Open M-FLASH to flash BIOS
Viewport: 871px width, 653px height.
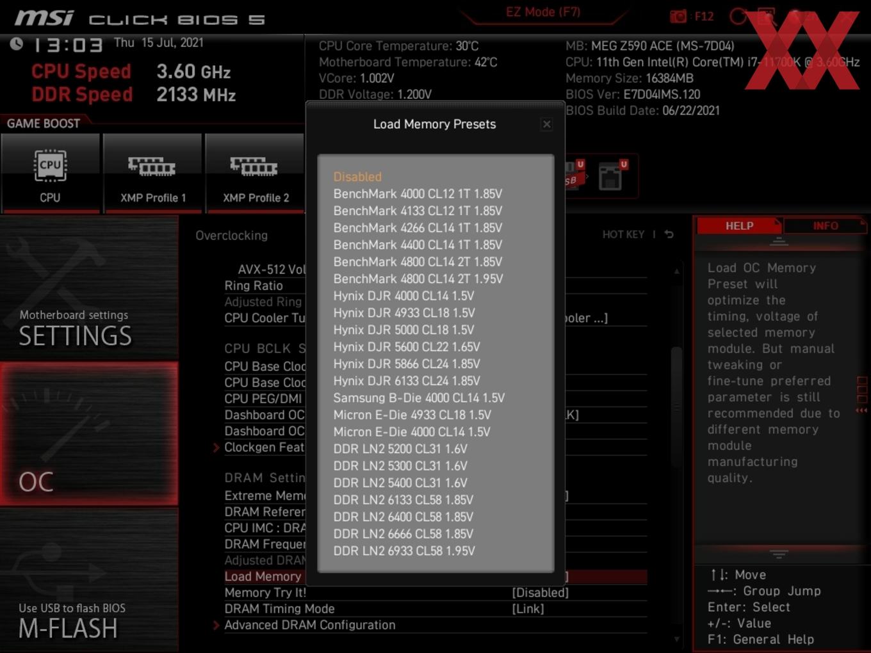point(89,581)
